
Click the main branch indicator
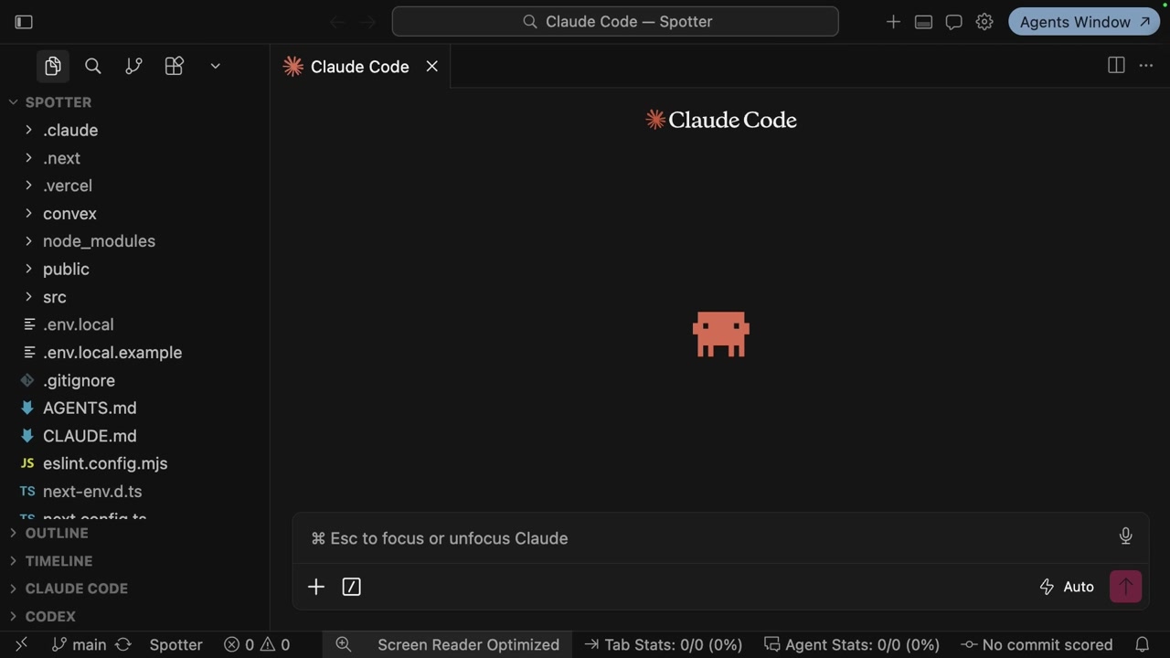pyautogui.click(x=80, y=644)
